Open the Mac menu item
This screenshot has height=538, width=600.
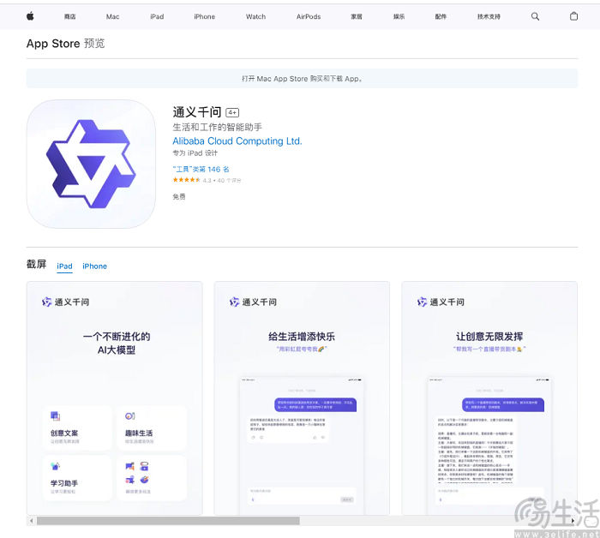click(112, 17)
